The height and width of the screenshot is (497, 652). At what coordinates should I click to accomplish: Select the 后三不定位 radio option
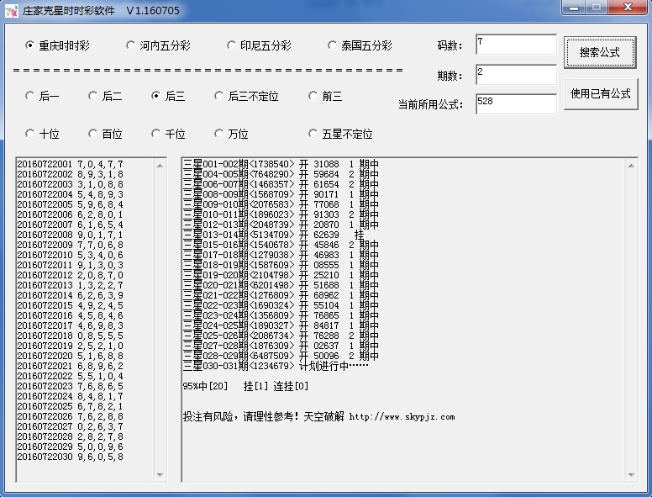coord(219,96)
